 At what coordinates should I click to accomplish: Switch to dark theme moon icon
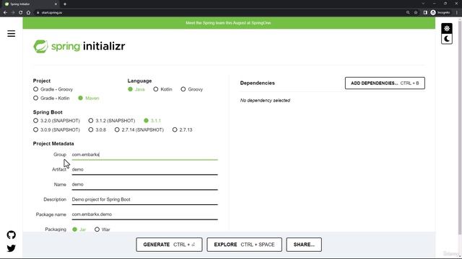point(447,39)
